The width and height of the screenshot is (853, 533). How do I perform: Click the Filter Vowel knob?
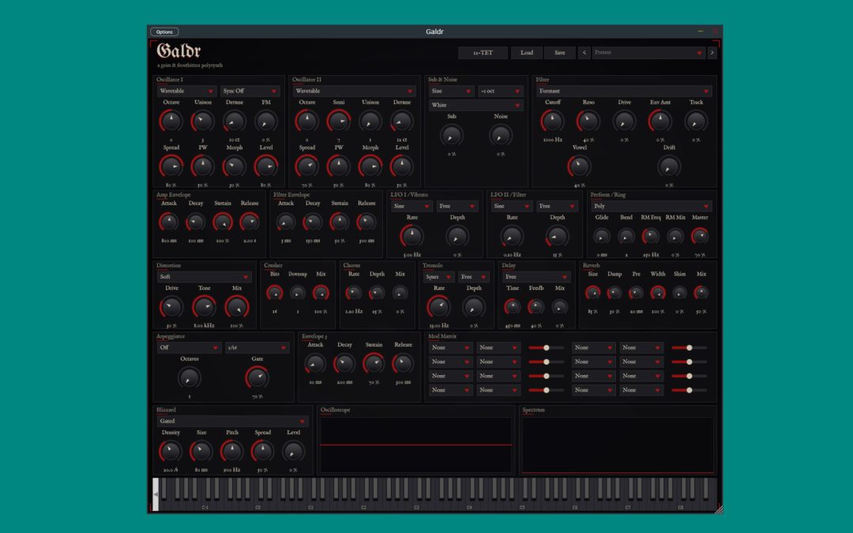580,167
